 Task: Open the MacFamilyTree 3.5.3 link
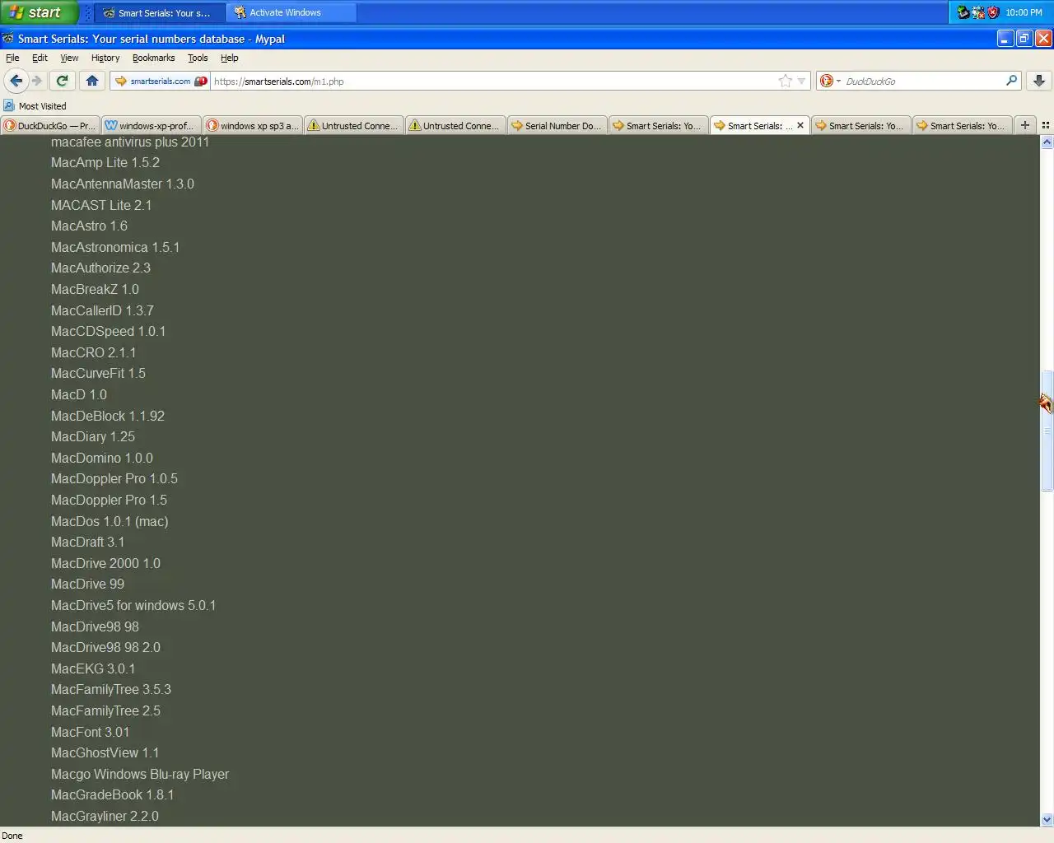(111, 690)
